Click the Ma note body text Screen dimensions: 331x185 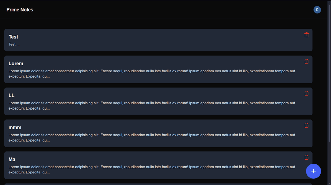pyautogui.click(x=152, y=169)
